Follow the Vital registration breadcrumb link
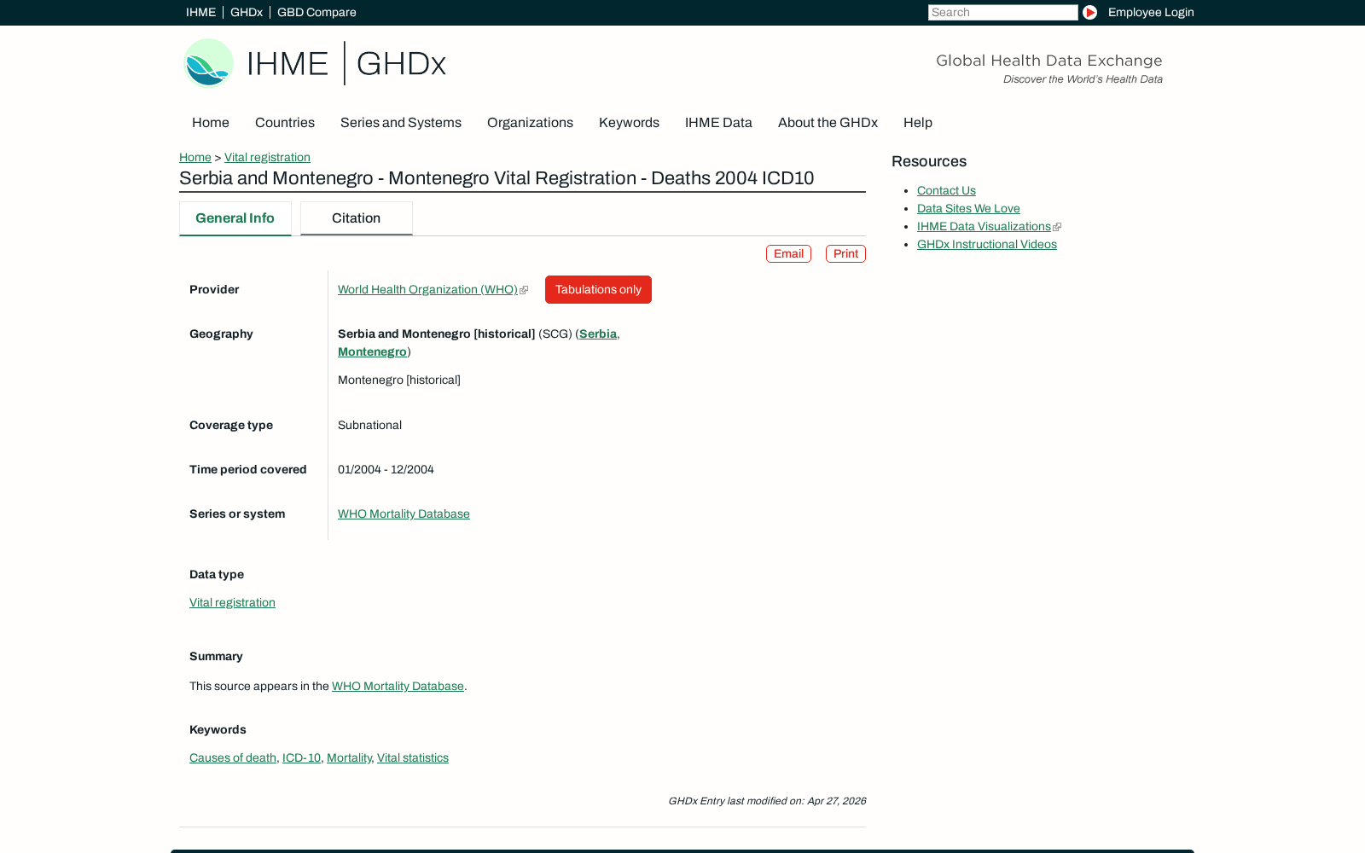Screen dimensions: 1365x853 click(267, 158)
